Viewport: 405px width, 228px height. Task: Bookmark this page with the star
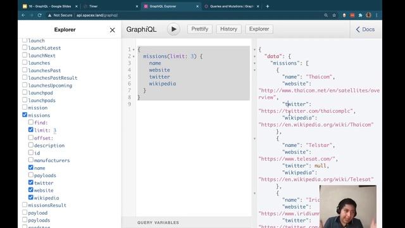pyautogui.click(x=334, y=15)
